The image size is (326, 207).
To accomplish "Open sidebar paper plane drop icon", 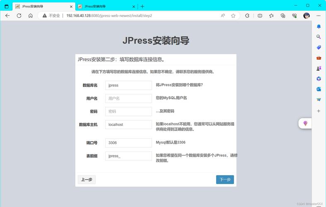I will [x=319, y=100].
